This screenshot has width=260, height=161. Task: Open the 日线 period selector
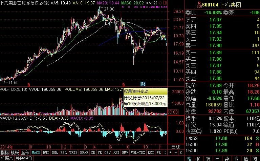pyautogui.click(x=176, y=147)
